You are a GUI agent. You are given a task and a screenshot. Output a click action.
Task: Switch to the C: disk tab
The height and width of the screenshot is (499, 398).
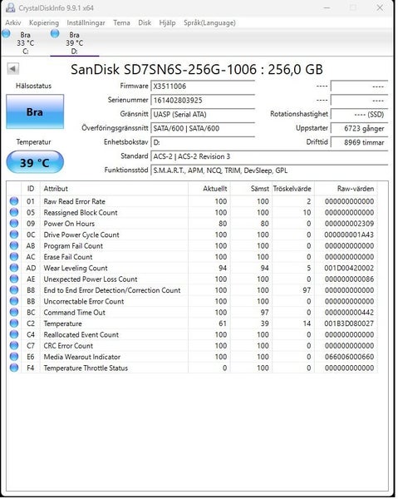tap(26, 42)
